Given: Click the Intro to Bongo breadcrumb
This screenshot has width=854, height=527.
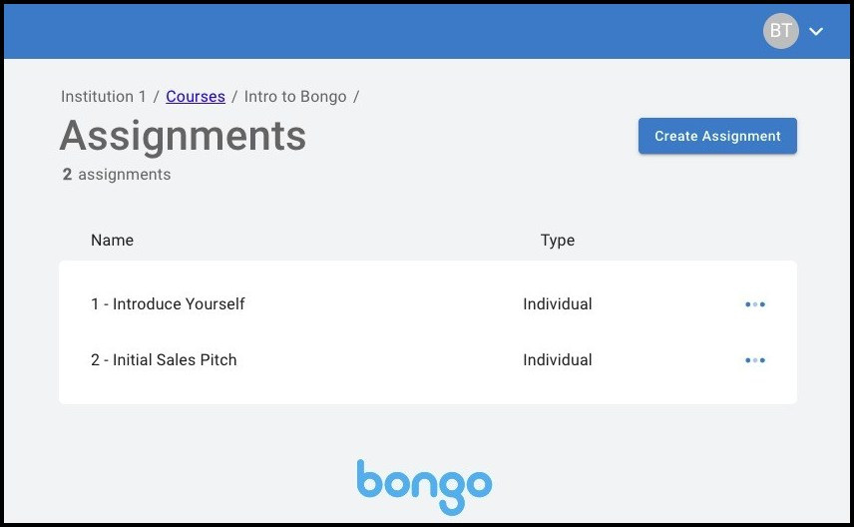Looking at the screenshot, I should [x=295, y=97].
